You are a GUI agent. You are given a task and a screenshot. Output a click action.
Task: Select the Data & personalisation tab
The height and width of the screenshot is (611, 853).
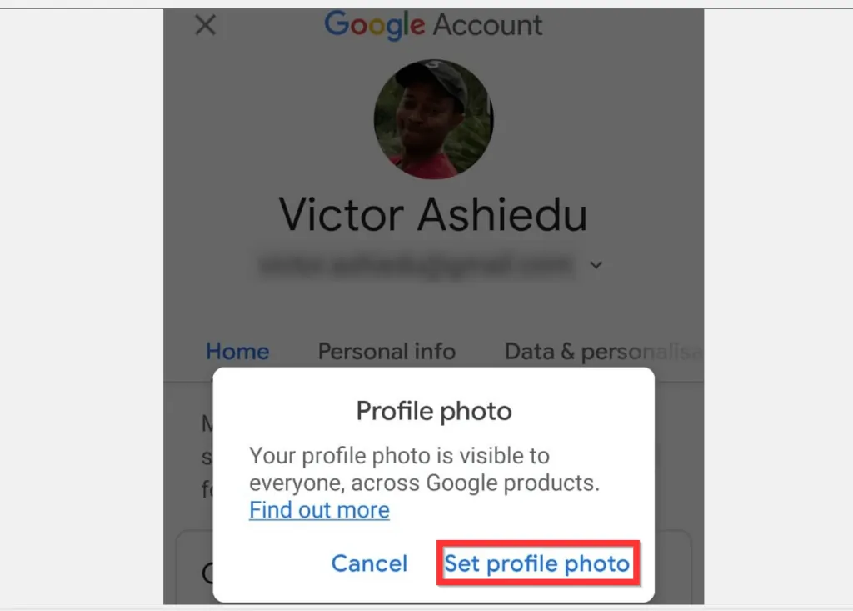click(x=600, y=352)
